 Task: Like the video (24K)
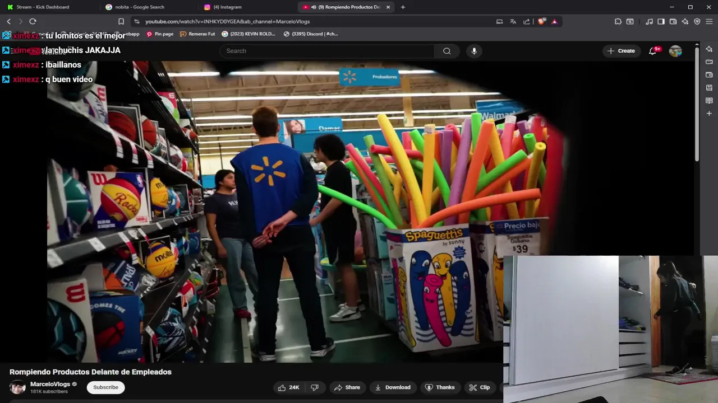[289, 387]
